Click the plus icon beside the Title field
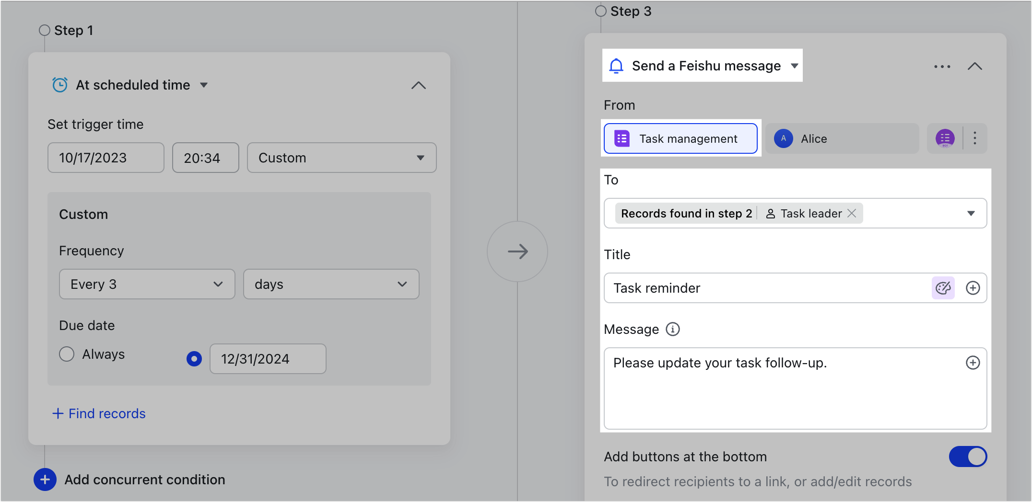The height and width of the screenshot is (502, 1032). (x=973, y=288)
